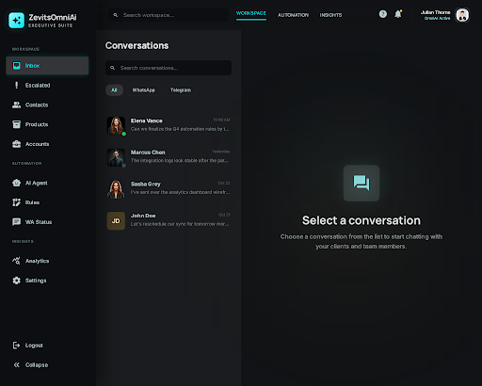The width and height of the screenshot is (482, 386).
Task: Open AI Agent label in sidebar
Action: pyautogui.click(x=37, y=183)
